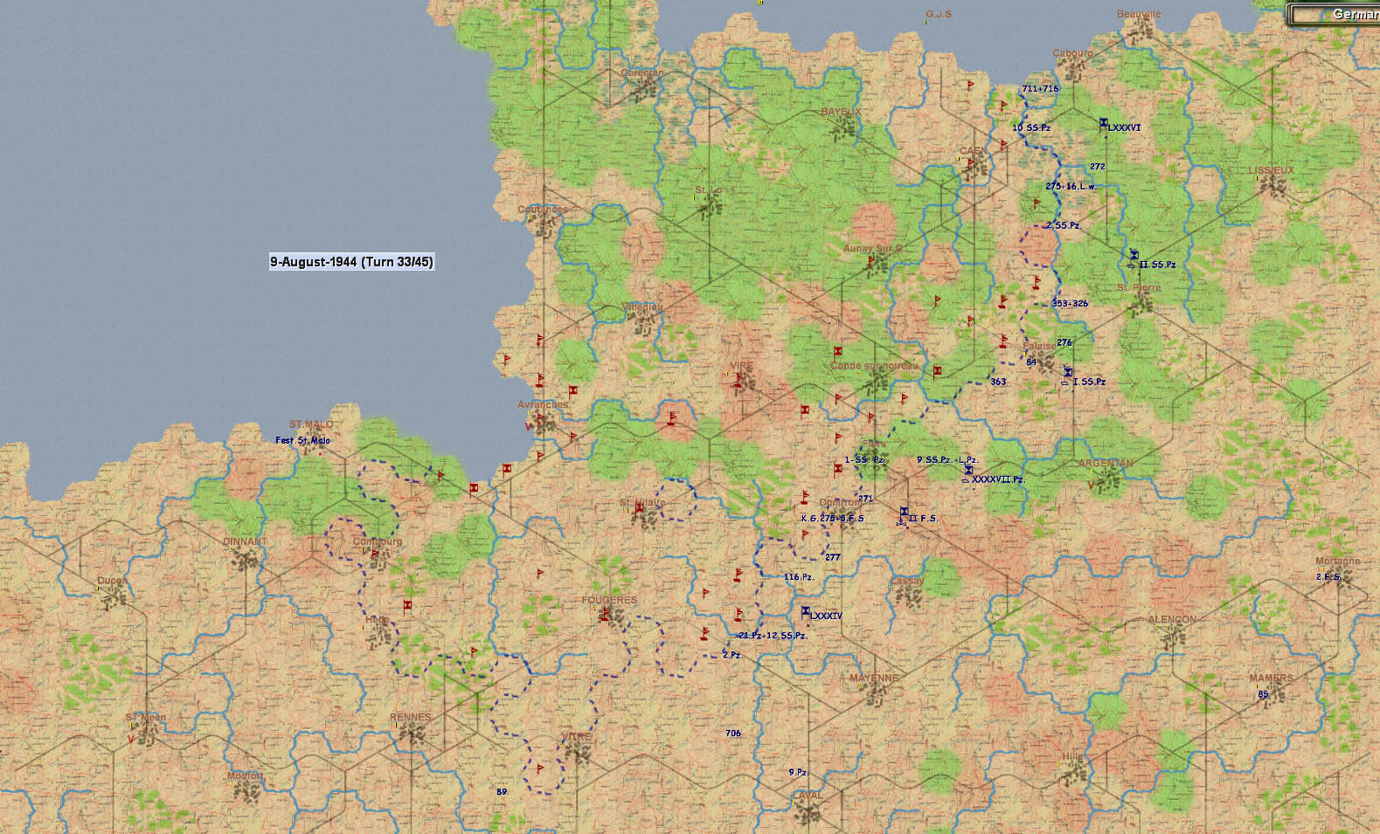The height and width of the screenshot is (834, 1380).
Task: Click the 9-August-1944 turn date label
Action: point(351,262)
